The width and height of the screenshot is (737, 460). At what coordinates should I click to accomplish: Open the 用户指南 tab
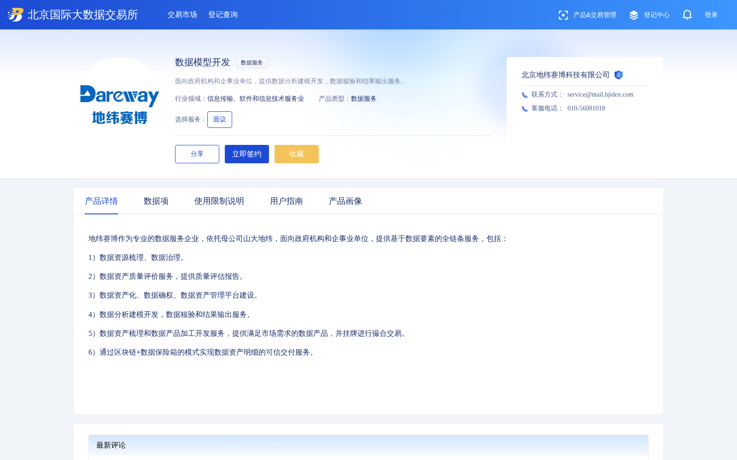coord(287,201)
